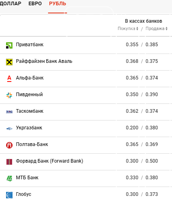Click the Таскомбанк TAC logo icon
Image resolution: width=172 pixels, height=202 pixels.
coord(9,112)
